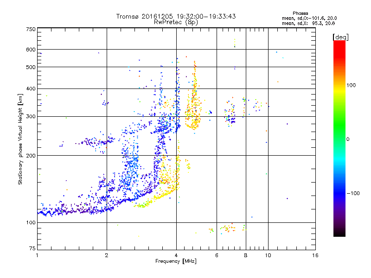Click the '4' x-axis tick label
371x278 pixels.
pyautogui.click(x=176, y=255)
